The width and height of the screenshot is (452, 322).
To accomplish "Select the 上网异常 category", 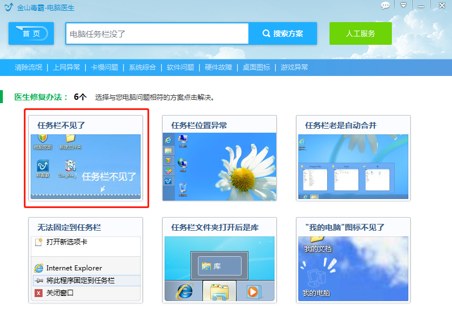I will (x=66, y=67).
